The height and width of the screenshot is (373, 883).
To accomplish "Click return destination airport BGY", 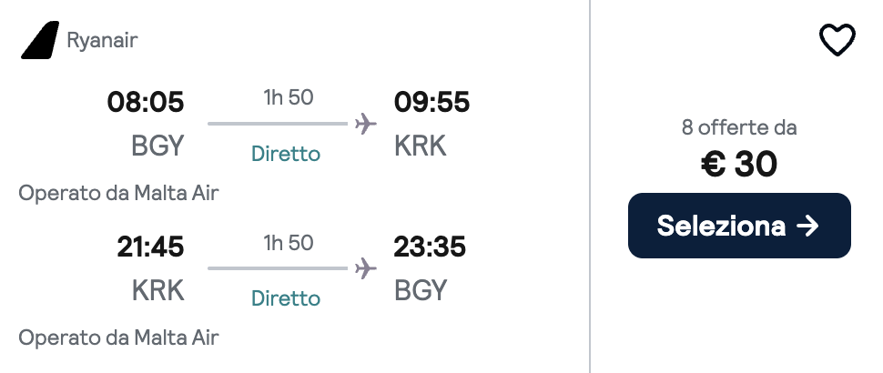I will tap(421, 290).
